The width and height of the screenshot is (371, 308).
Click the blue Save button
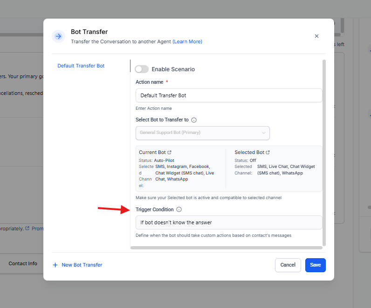315,265
